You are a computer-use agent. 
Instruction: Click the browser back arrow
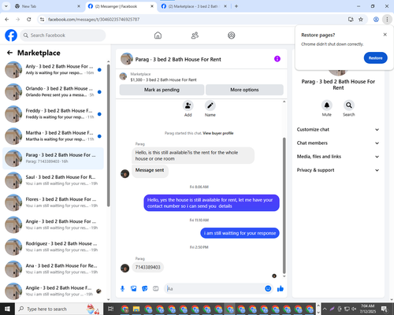[7, 20]
